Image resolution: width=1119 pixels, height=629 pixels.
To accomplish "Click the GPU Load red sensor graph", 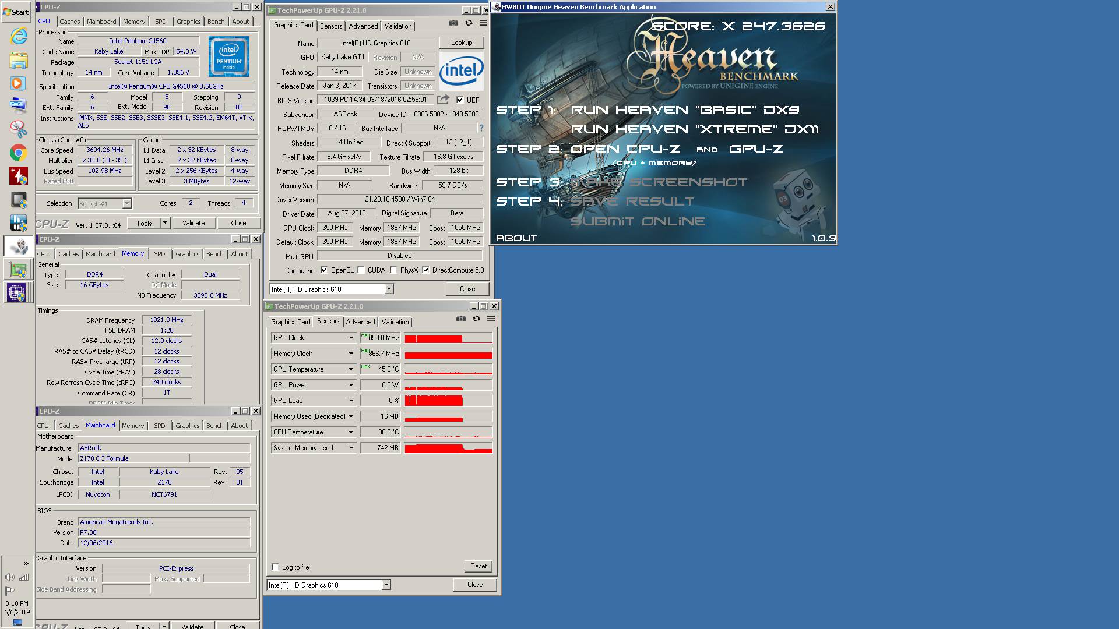I will pos(448,401).
